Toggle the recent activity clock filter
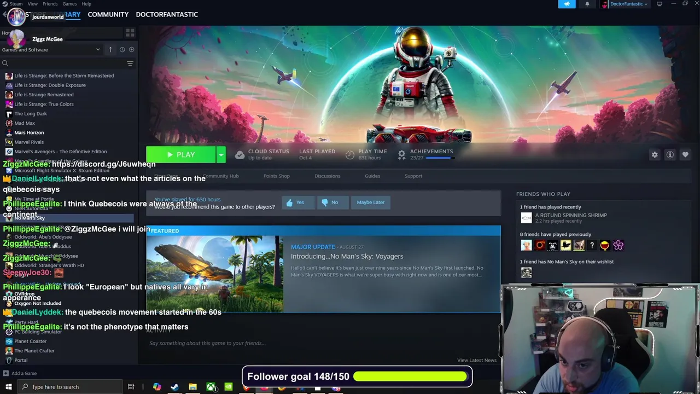700x394 pixels. pyautogui.click(x=122, y=50)
